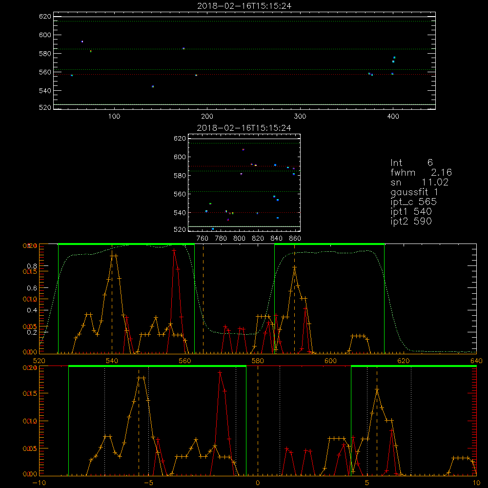Click the 840 x-axis label of middle plot
Image resolution: width=488 pixels, height=488 pixels.
tap(276, 239)
